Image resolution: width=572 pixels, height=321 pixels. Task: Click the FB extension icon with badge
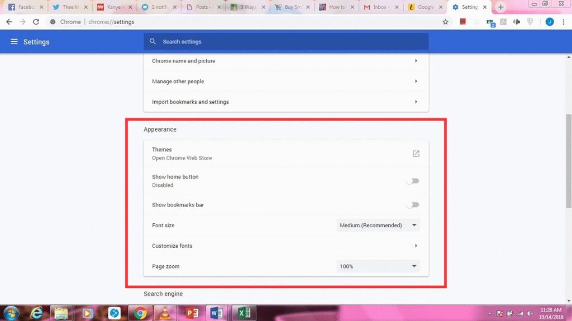click(490, 23)
